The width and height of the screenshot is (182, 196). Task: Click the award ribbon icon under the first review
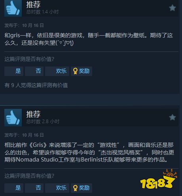coord(75,71)
